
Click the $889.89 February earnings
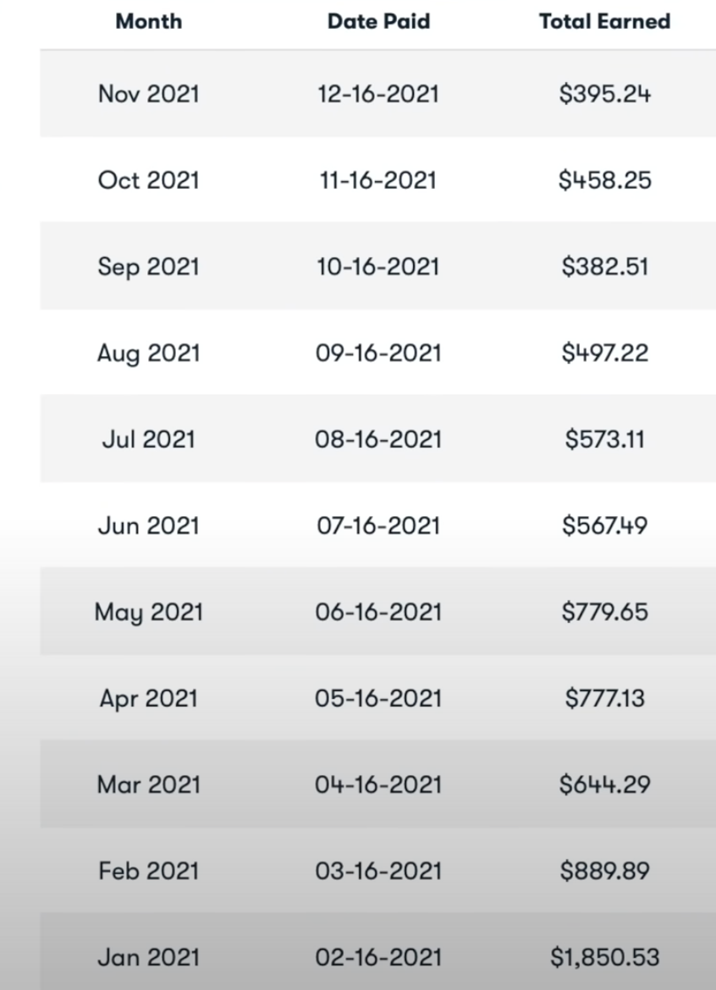click(x=604, y=871)
